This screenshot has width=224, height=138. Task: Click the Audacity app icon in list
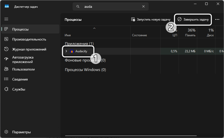pos(72,51)
